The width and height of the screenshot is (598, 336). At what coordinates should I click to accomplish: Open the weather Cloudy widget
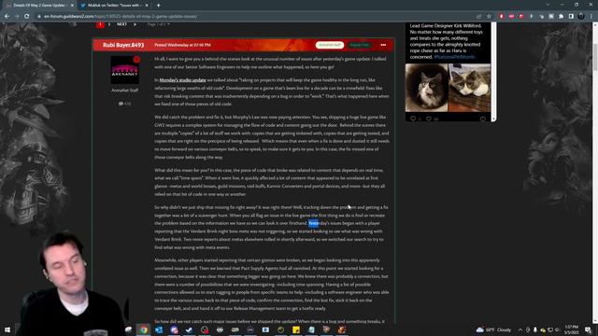[x=494, y=329]
